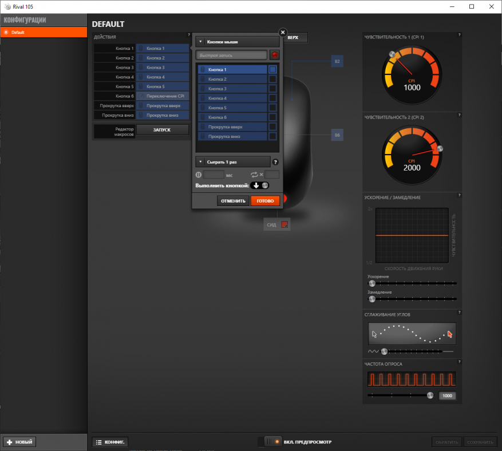The width and height of the screenshot is (502, 451).
Task: Open help for Sensitivity 2 (CPI 2) panel
Action: (x=459, y=115)
